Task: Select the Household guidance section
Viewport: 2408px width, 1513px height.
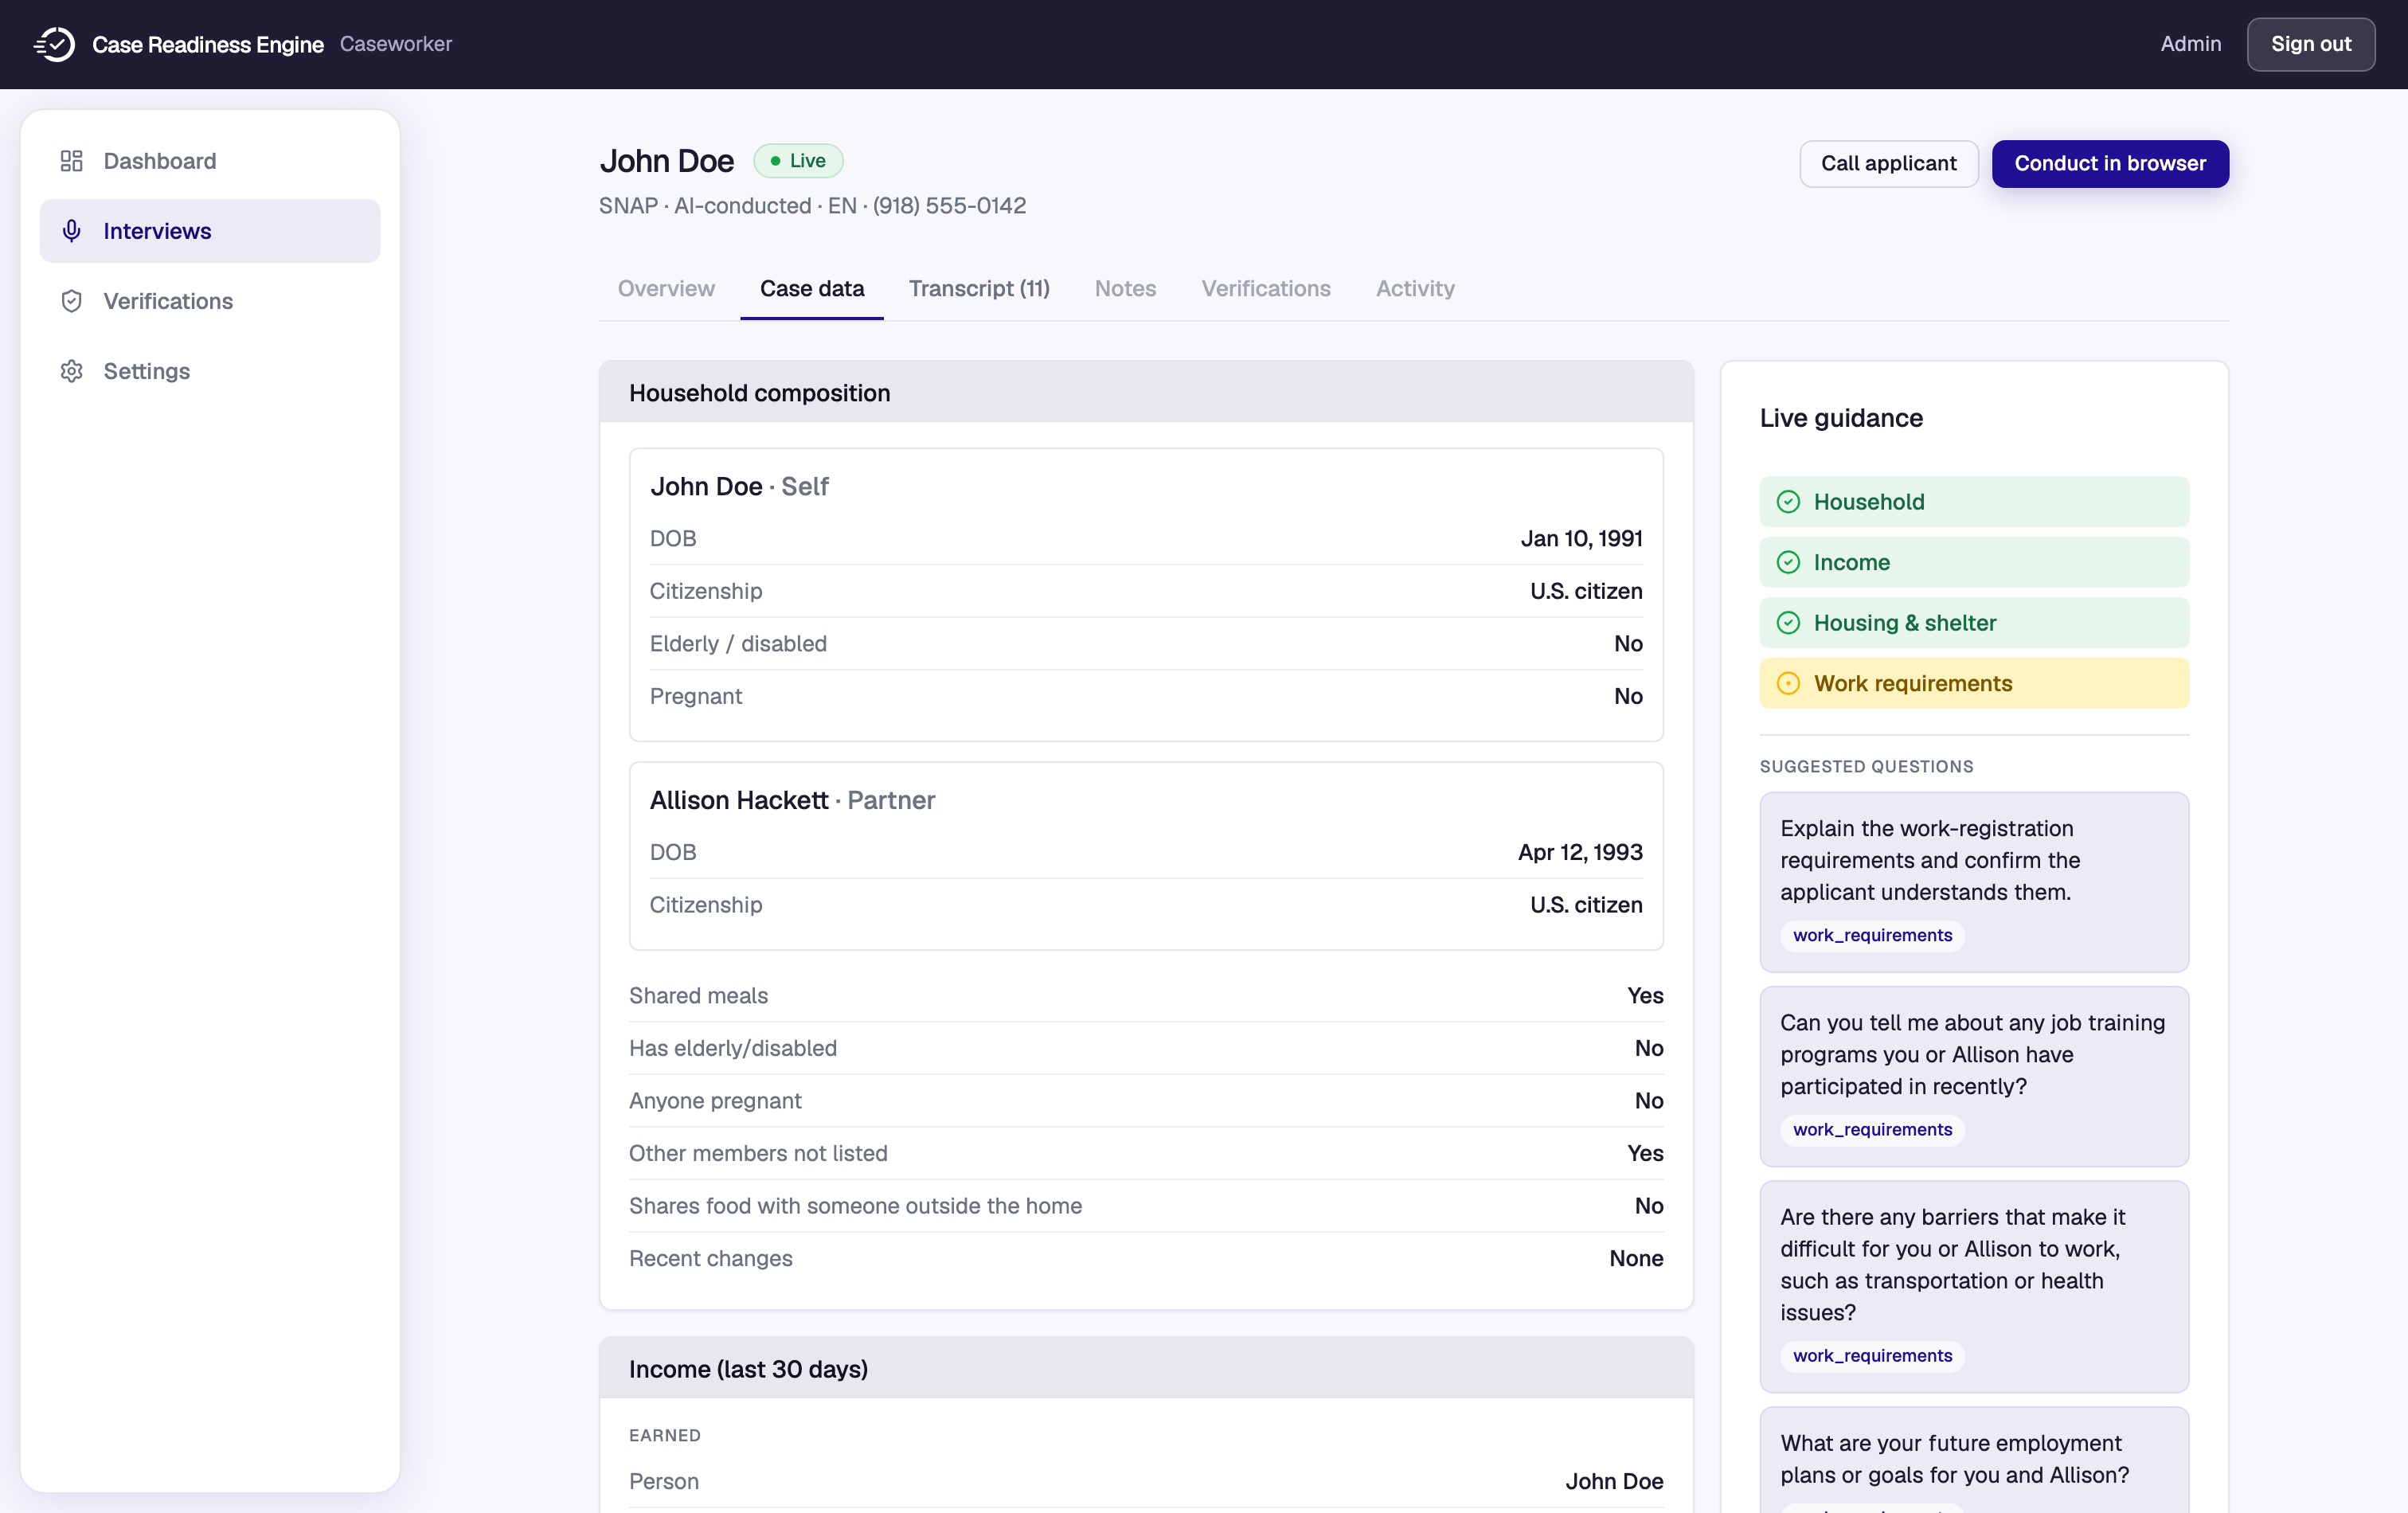Action: click(1974, 502)
